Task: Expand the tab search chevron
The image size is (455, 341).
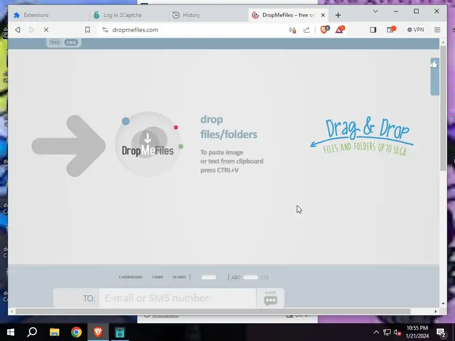Action: (375, 11)
